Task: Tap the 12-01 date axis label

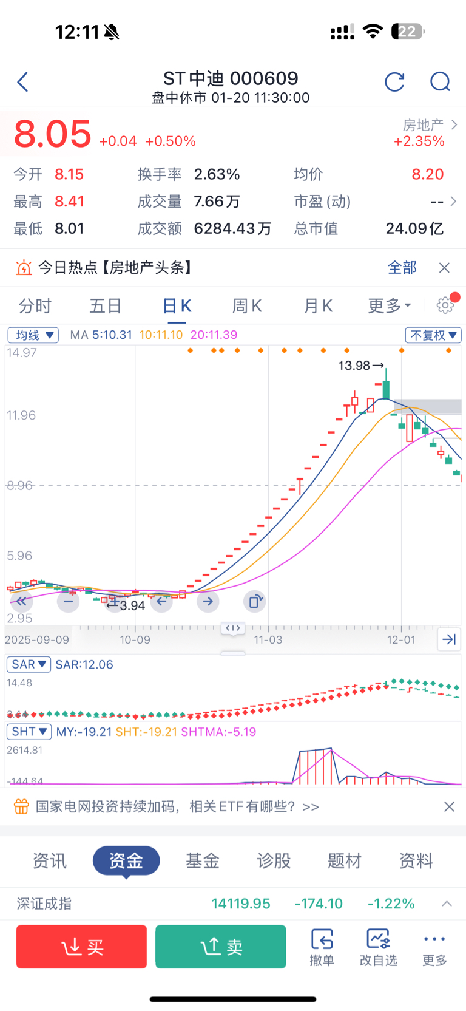Action: tap(401, 640)
